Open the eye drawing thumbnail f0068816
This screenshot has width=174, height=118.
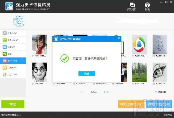160,72
